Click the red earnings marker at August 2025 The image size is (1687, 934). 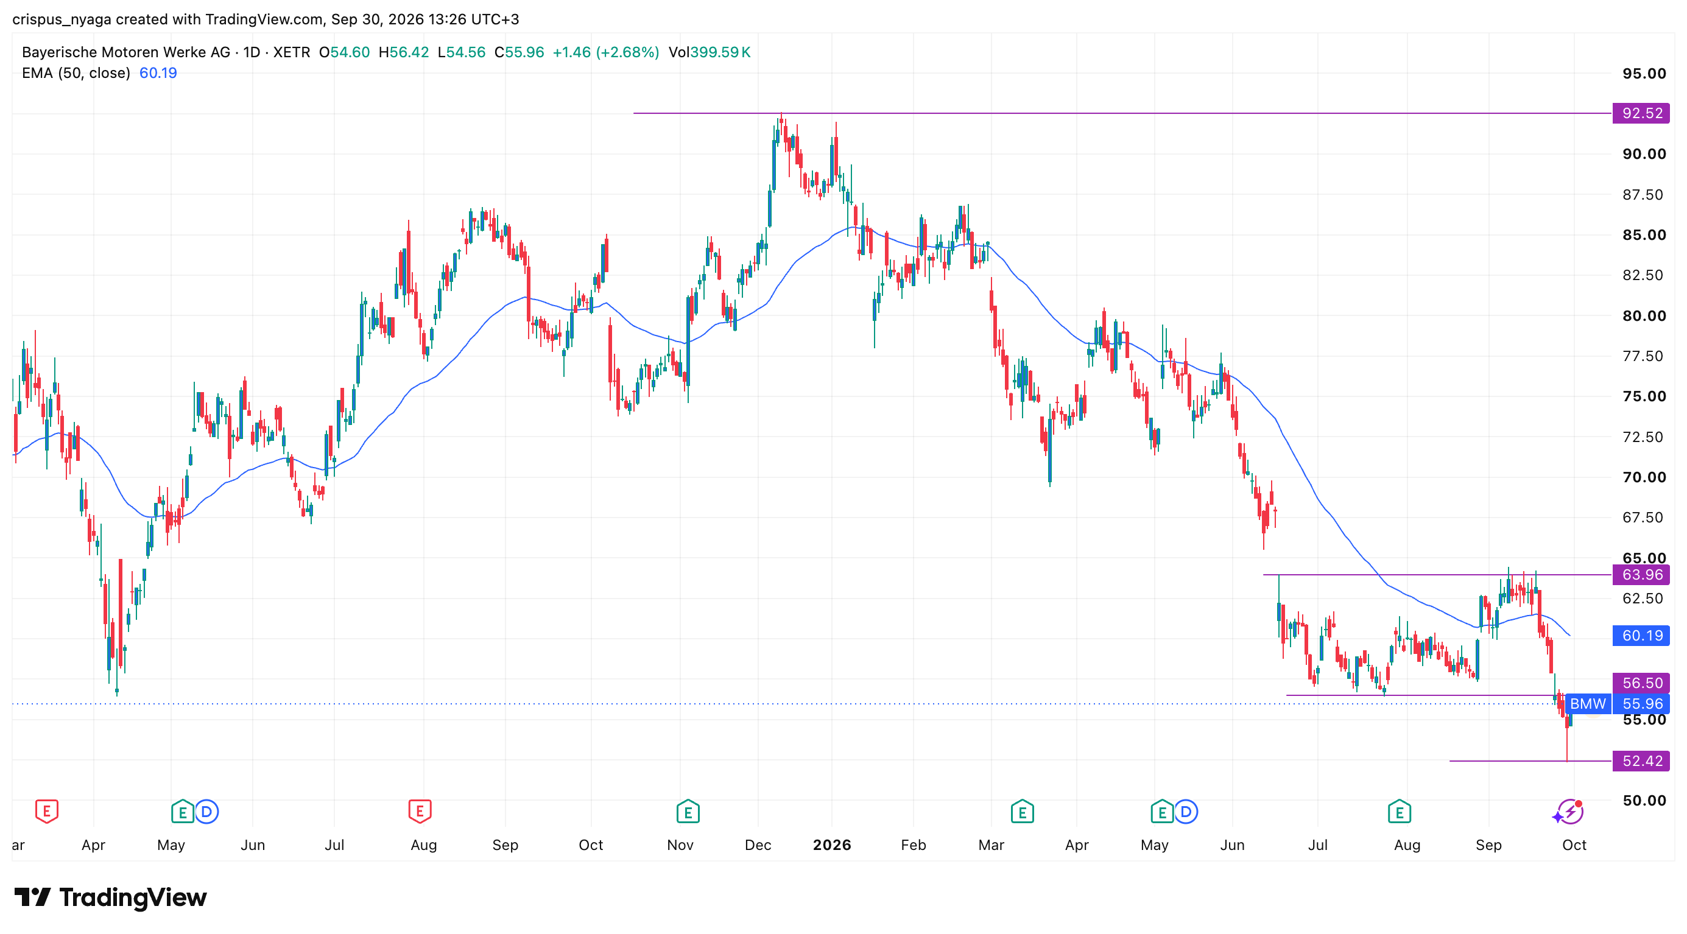point(420,812)
